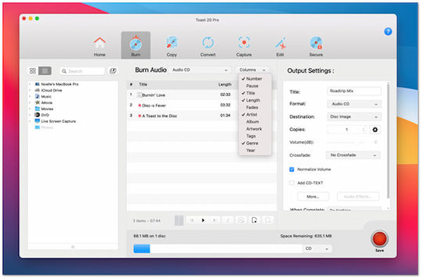Select the iCloud Drive source
Screen dimensions: 421x278
click(48, 90)
